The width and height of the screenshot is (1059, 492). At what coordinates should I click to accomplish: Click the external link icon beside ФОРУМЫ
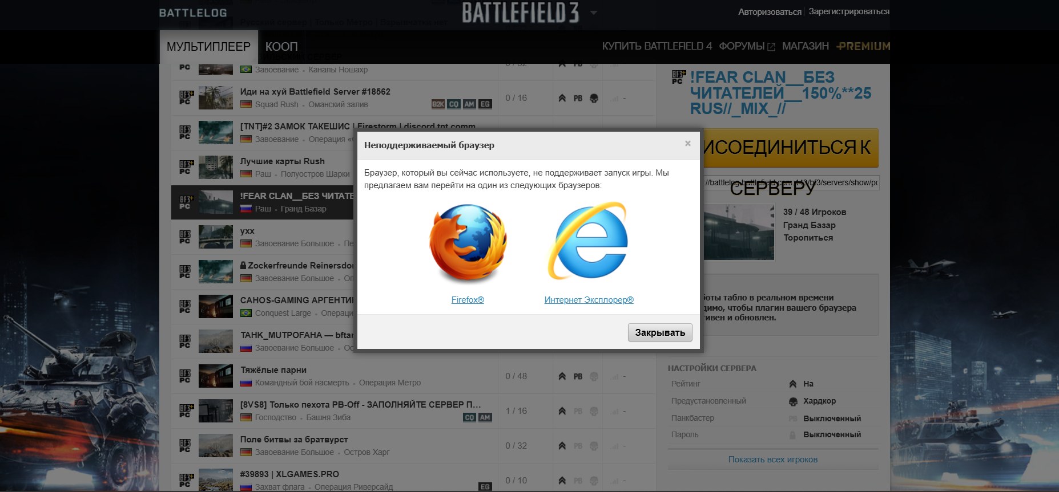pyautogui.click(x=771, y=47)
